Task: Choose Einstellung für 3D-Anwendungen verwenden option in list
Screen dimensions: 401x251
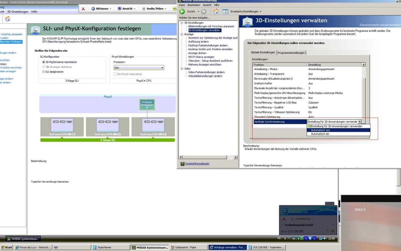Action: pyautogui.click(x=339, y=126)
